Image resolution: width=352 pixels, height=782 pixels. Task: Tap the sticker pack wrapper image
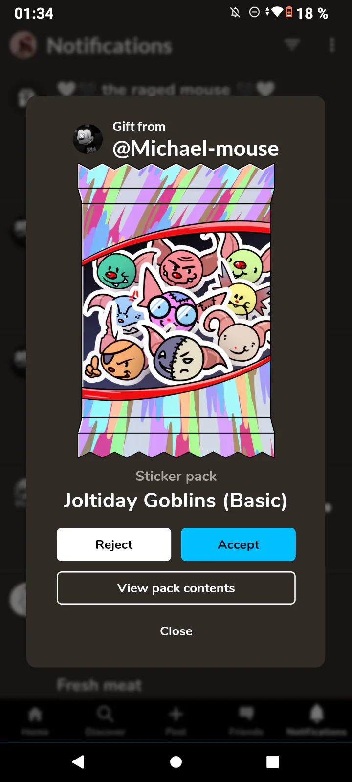coord(176,310)
